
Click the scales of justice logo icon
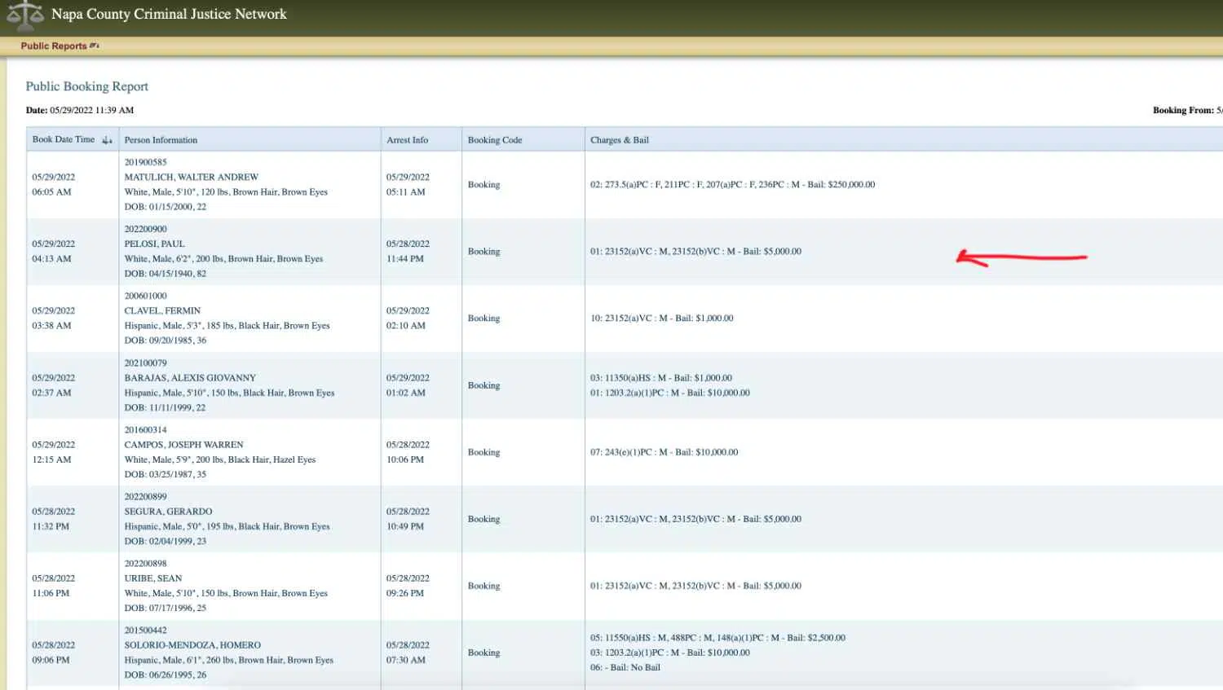pos(24,15)
